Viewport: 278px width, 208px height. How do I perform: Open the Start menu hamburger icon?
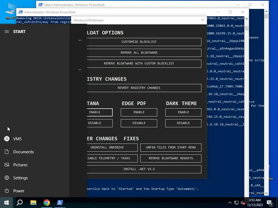pyautogui.click(x=7, y=32)
